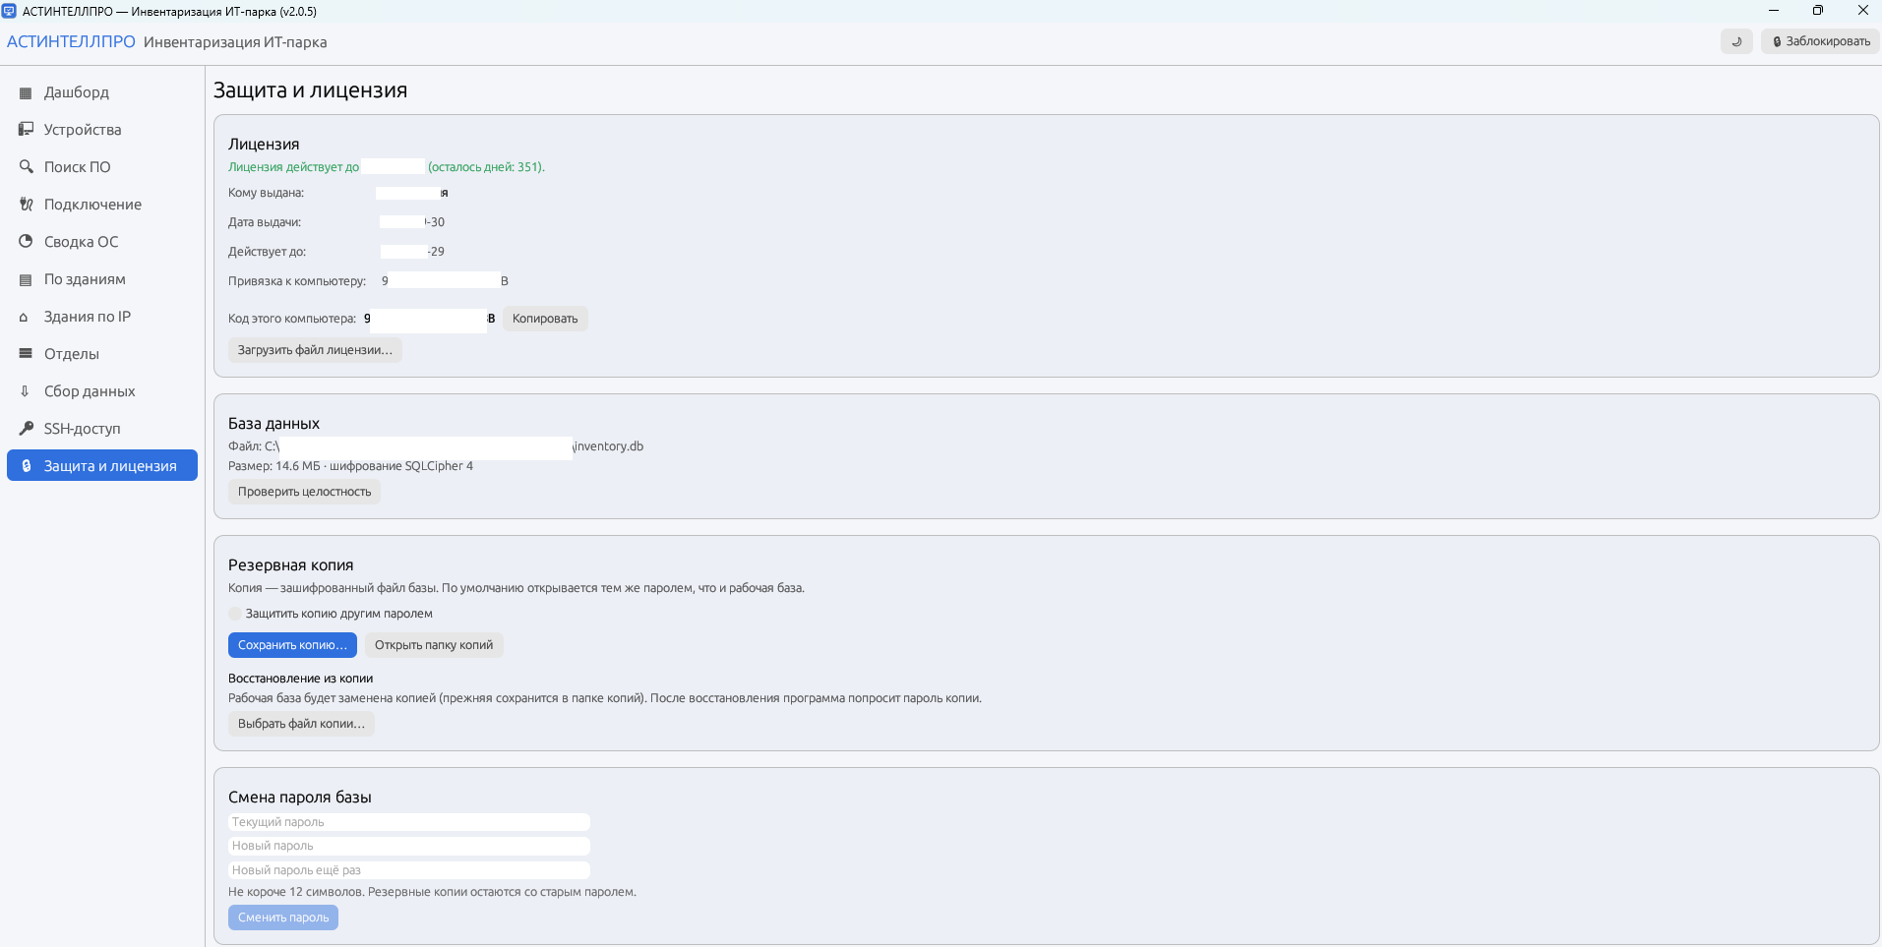1882x947 pixels.
Task: Click the Защита и лицензия page heading
Action: pos(310,90)
